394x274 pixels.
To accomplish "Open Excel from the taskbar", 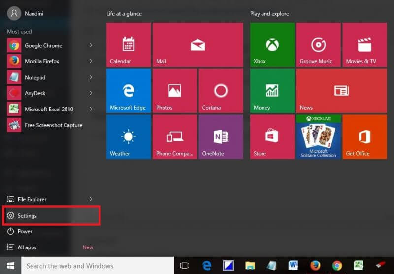I will coord(359,266).
